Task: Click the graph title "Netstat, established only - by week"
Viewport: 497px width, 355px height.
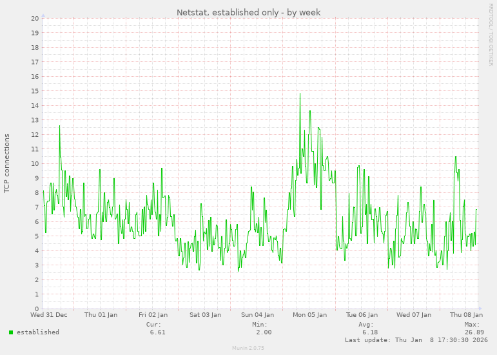Action: click(x=248, y=12)
